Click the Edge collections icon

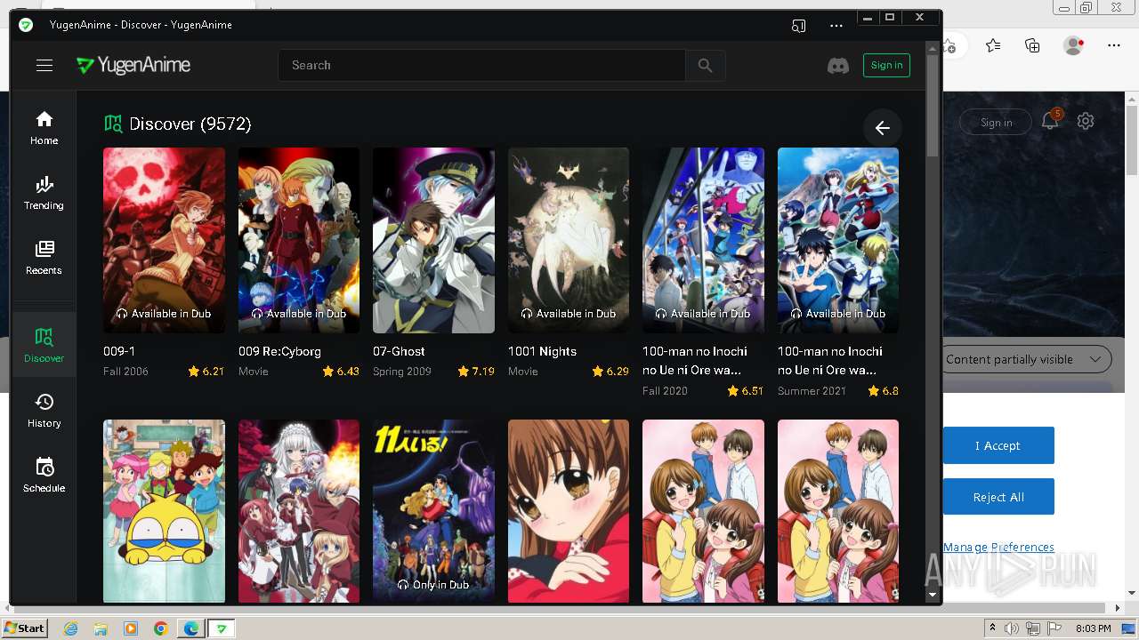coord(1032,45)
